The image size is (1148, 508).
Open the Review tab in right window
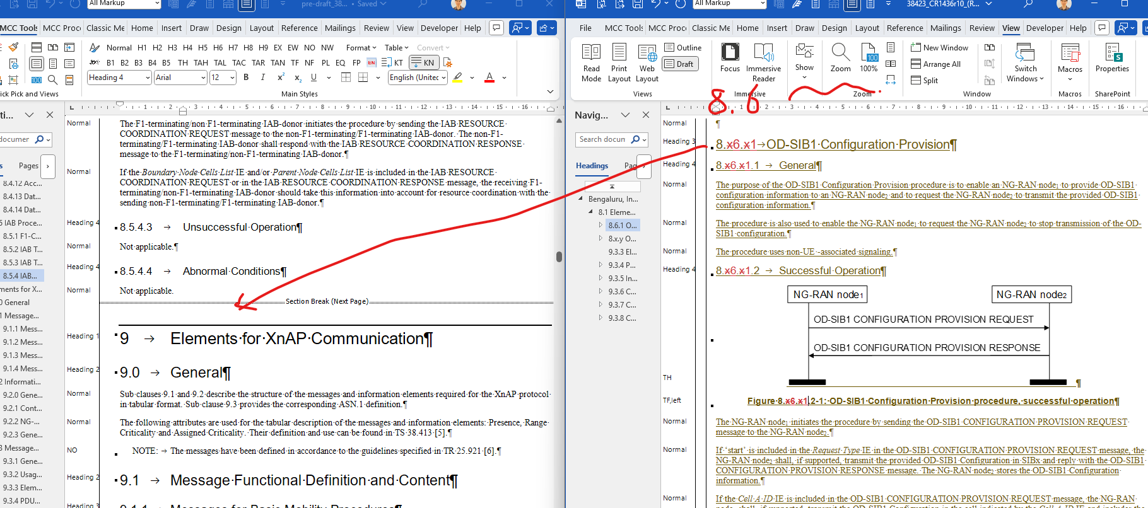coord(981,28)
